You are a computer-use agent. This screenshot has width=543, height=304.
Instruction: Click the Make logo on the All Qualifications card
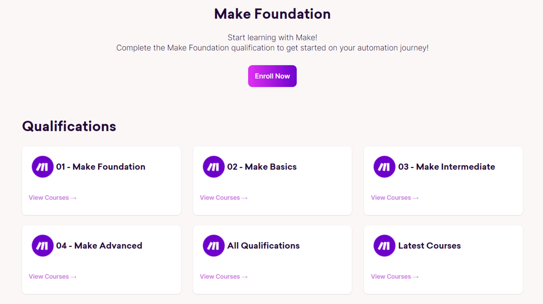coord(213,245)
